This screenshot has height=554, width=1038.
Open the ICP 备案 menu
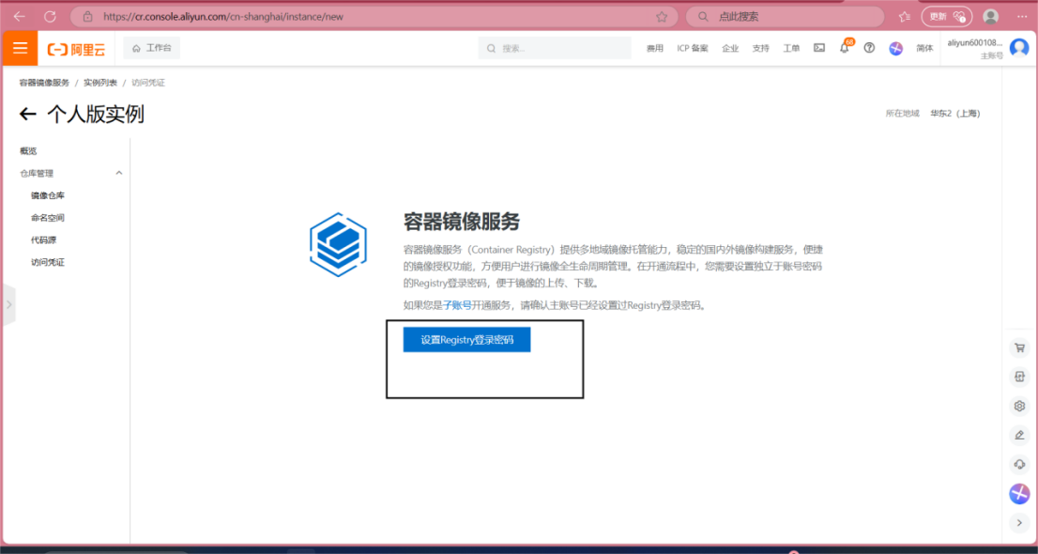point(693,49)
